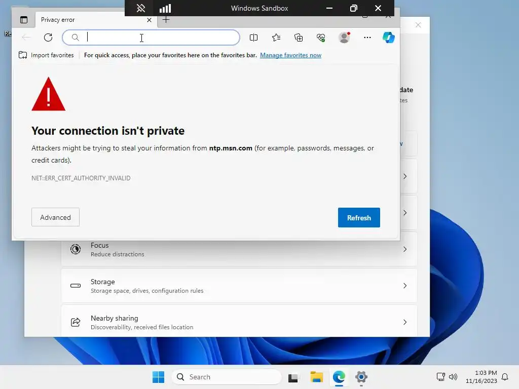This screenshot has height=389, width=519.
Task: Open File Explorer from the taskbar
Action: (x=316, y=377)
